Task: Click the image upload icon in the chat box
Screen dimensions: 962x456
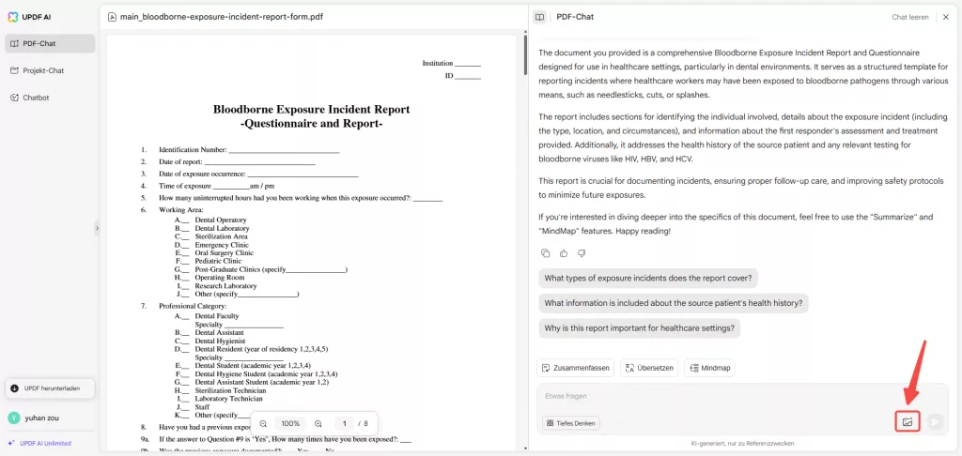Action: click(x=908, y=421)
